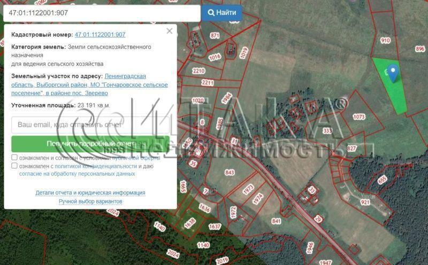Focus the email input field

coord(90,124)
